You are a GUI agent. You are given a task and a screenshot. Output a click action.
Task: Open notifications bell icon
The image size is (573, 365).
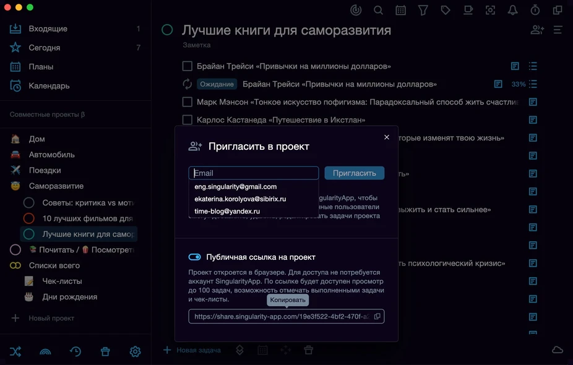[x=512, y=11]
